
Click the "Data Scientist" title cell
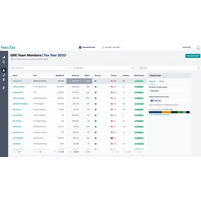point(38,138)
